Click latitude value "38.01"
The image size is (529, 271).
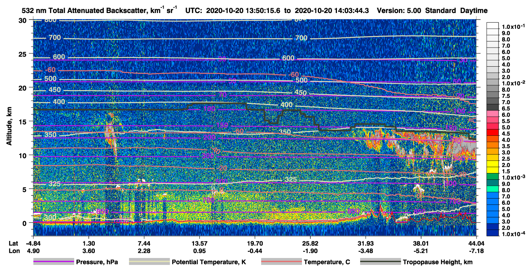click(x=421, y=243)
